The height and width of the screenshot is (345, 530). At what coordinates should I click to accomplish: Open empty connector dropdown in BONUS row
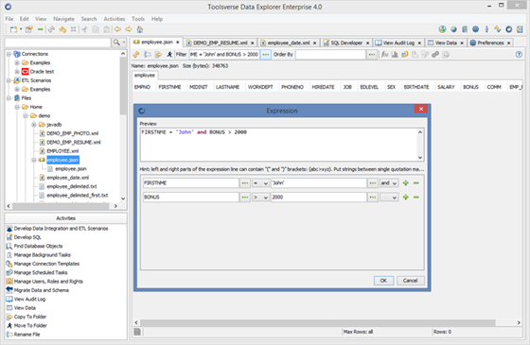[389, 198]
